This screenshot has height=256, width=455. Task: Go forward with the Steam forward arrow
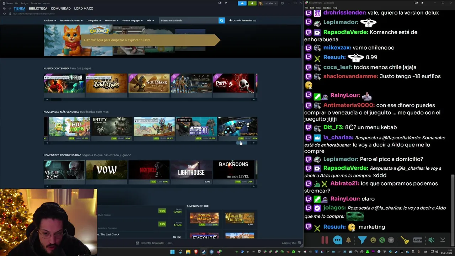click(10, 8)
